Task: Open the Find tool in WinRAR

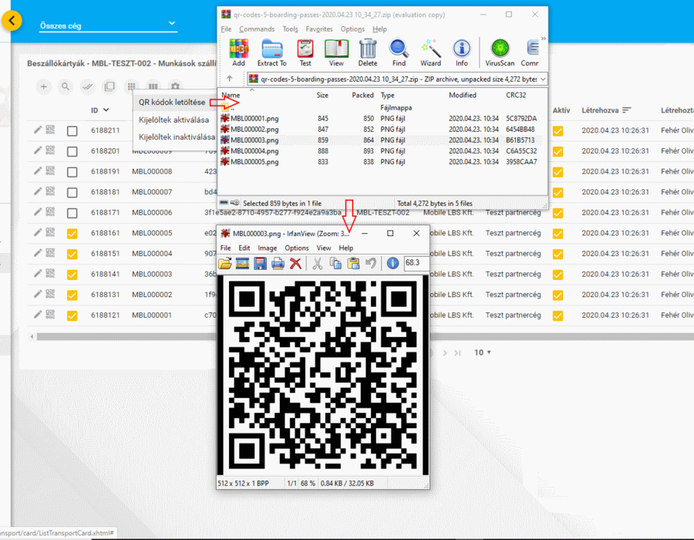Action: [399, 52]
